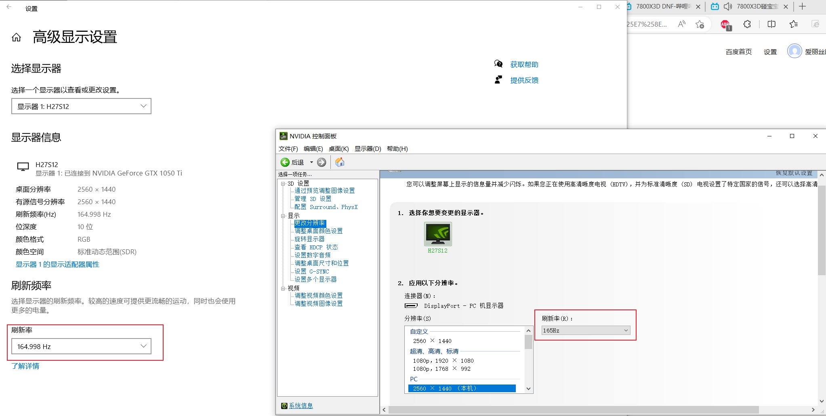Click the 提供反馈 feedback person icon

click(x=498, y=79)
